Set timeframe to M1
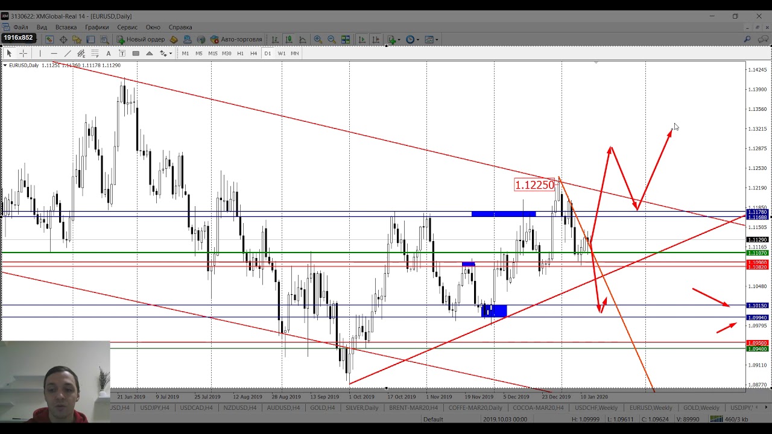This screenshot has height=434, width=772. (185, 53)
